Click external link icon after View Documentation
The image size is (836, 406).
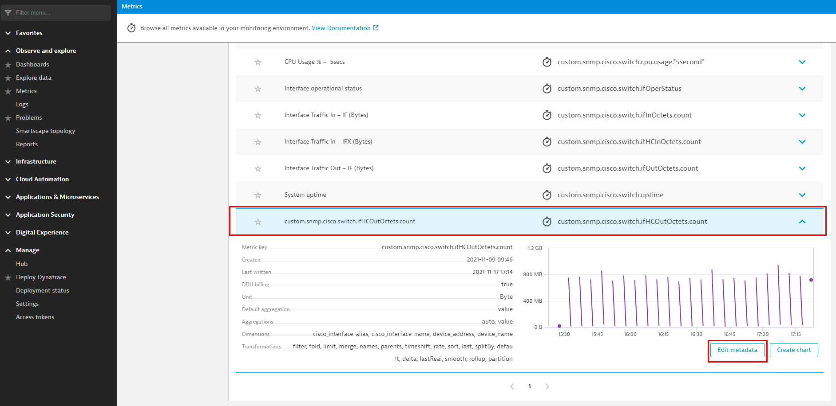[376, 28]
